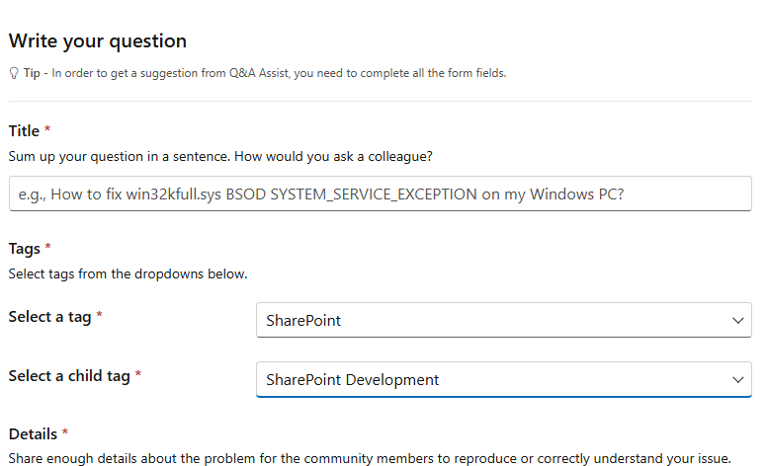Click the 'Share enough details' description text
Viewport: 768px width, 466px height.
pos(370,459)
